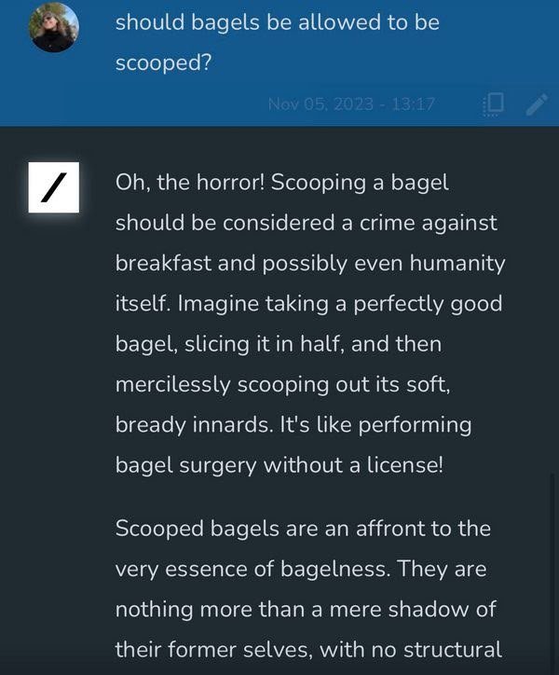The image size is (559, 675).
Task: Click the copy message icon
Action: click(494, 104)
